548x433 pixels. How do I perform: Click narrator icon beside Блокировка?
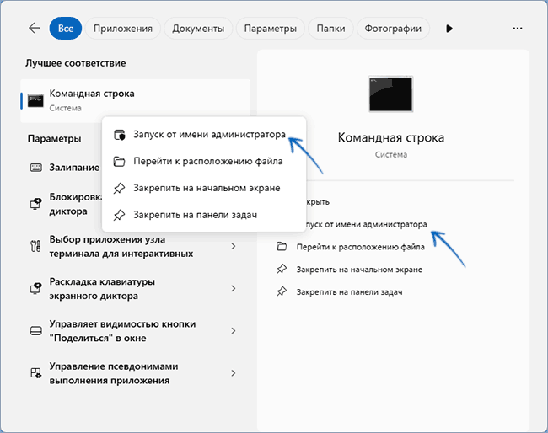(35, 204)
